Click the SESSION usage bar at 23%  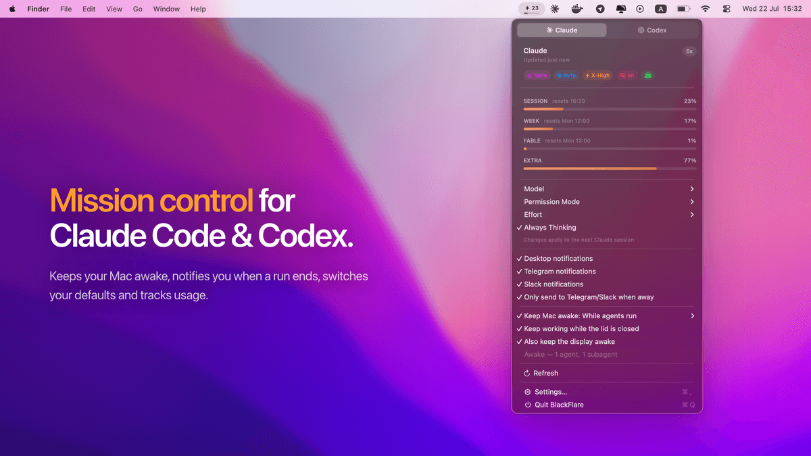pyautogui.click(x=610, y=109)
